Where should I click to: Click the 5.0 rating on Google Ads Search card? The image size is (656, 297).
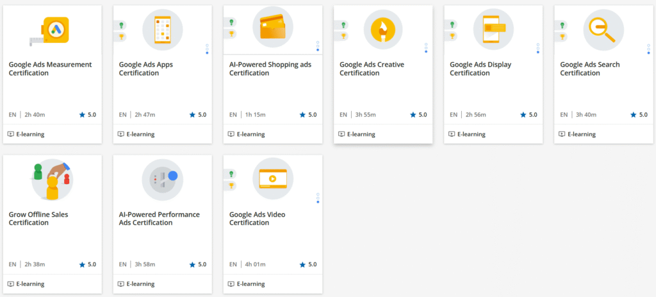click(643, 115)
